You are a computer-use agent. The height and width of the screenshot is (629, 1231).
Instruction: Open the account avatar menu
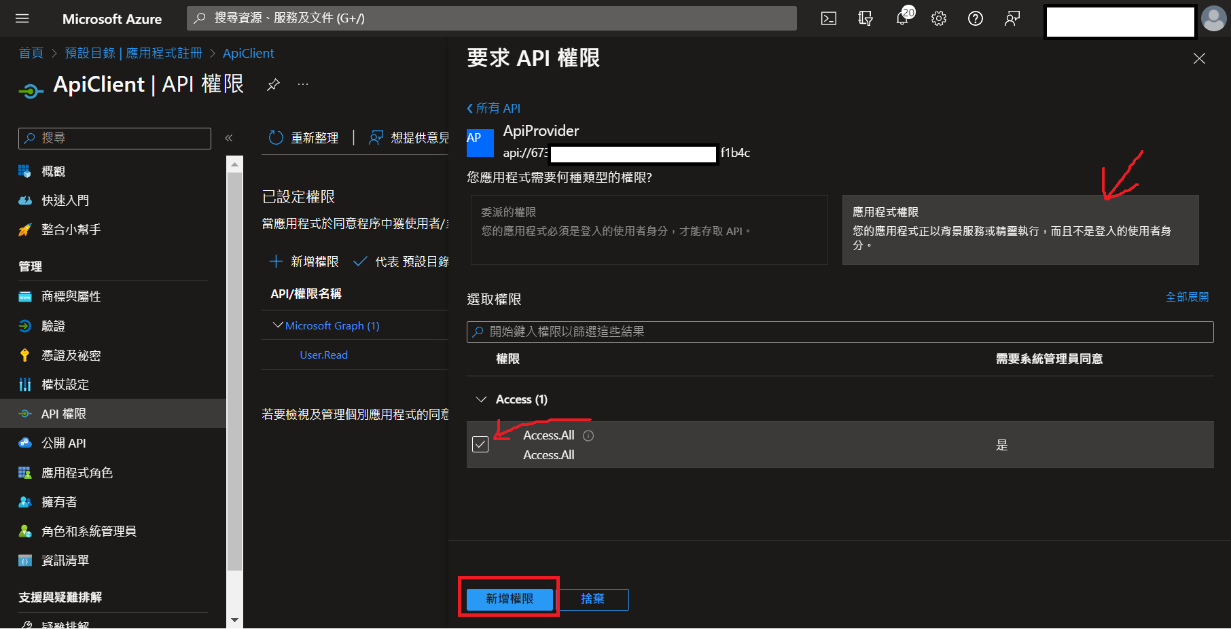click(1213, 18)
